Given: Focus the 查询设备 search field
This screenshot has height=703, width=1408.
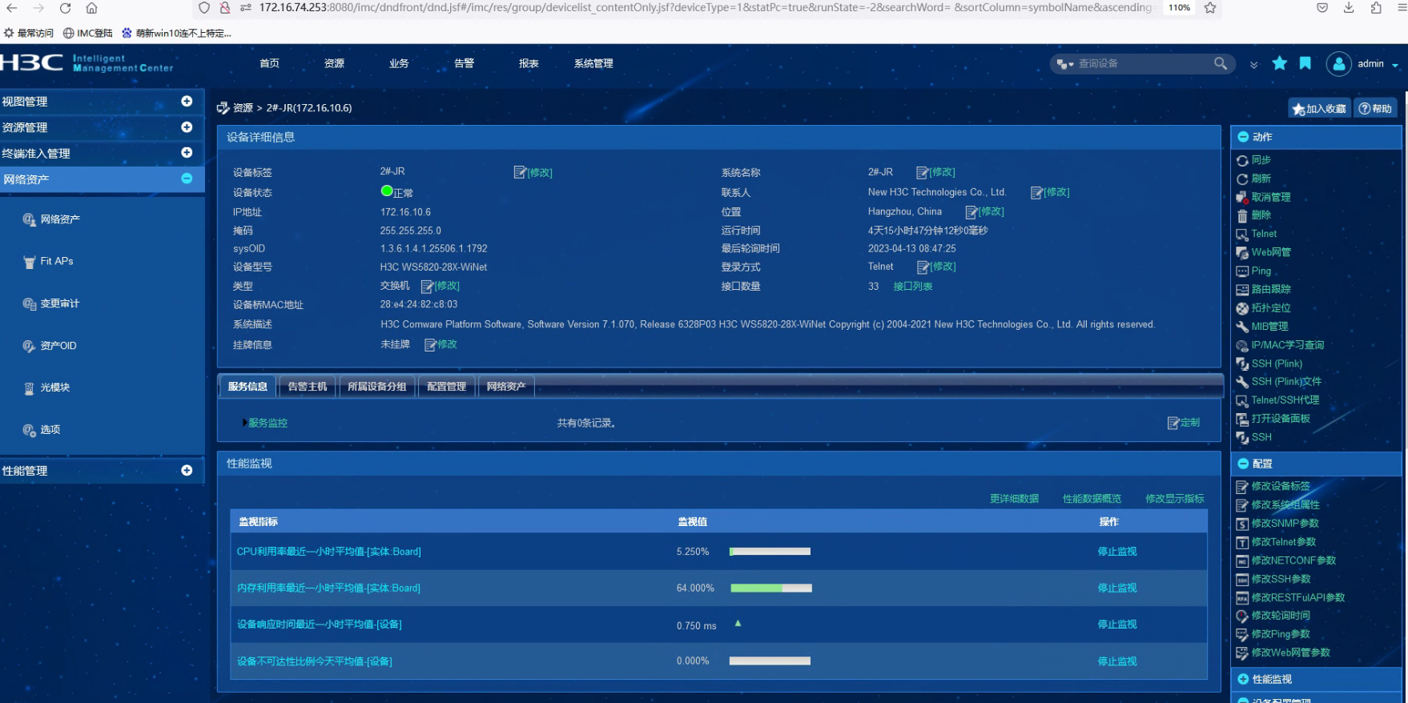Looking at the screenshot, I should pyautogui.click(x=1144, y=63).
